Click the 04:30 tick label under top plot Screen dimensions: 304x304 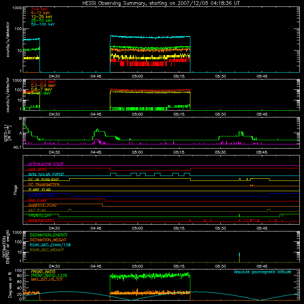[x=54, y=76]
